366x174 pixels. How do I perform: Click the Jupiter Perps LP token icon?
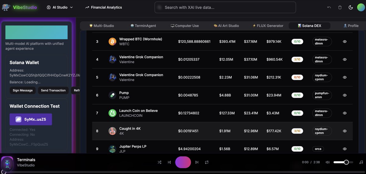113,149
